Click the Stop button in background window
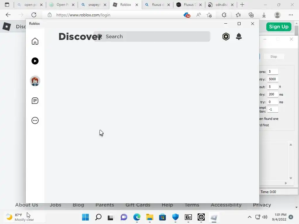This screenshot has width=299, height=224. 274,57
